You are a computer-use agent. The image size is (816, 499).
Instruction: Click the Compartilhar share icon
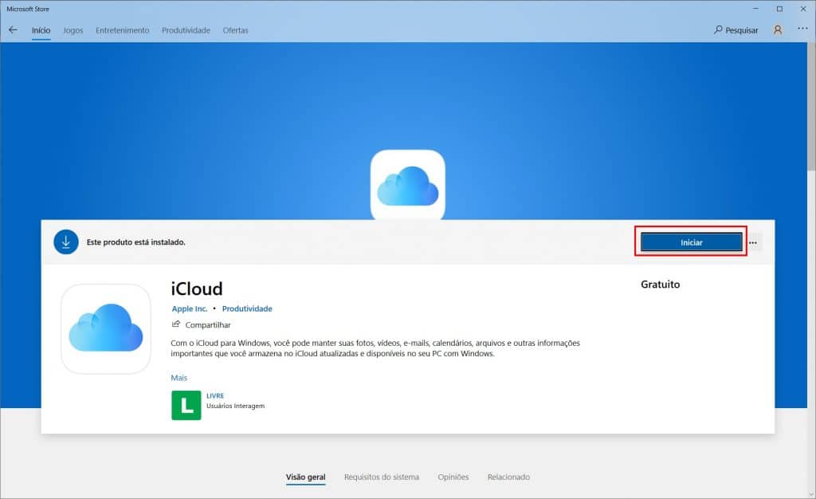click(x=176, y=324)
